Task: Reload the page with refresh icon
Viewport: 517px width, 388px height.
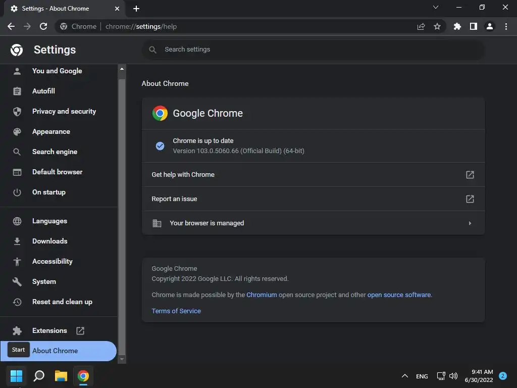Action: click(x=43, y=26)
